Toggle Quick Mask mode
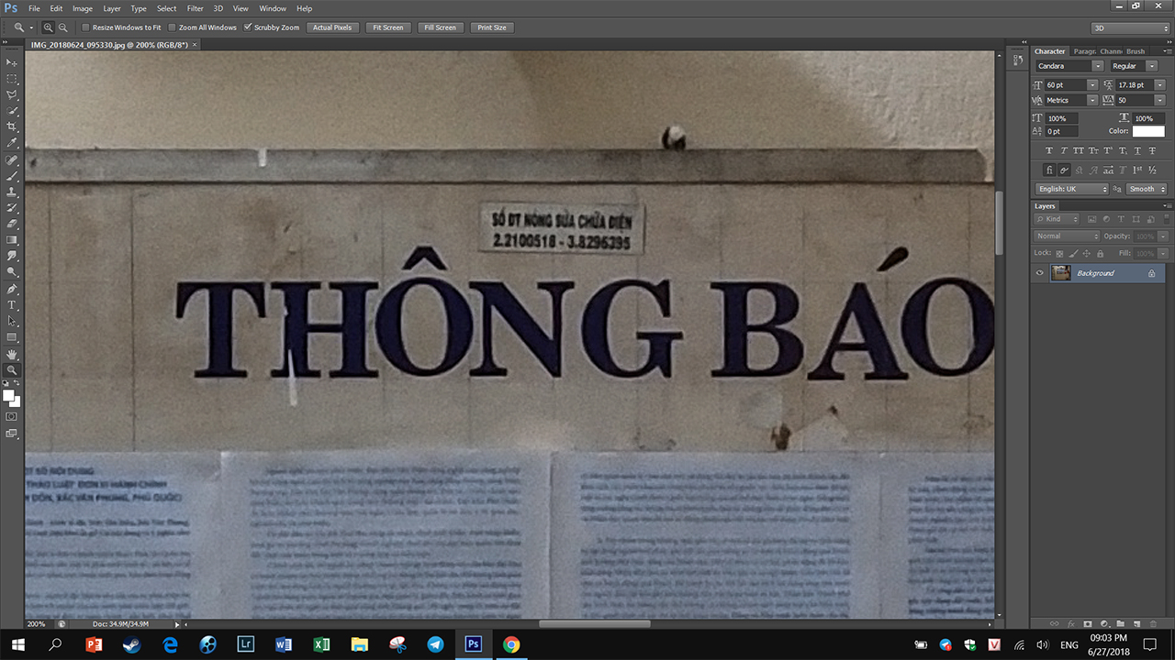The height and width of the screenshot is (660, 1175). (12, 416)
